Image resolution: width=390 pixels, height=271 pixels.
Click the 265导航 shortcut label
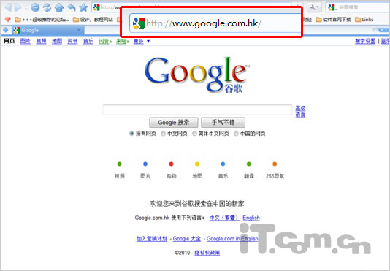point(275,176)
